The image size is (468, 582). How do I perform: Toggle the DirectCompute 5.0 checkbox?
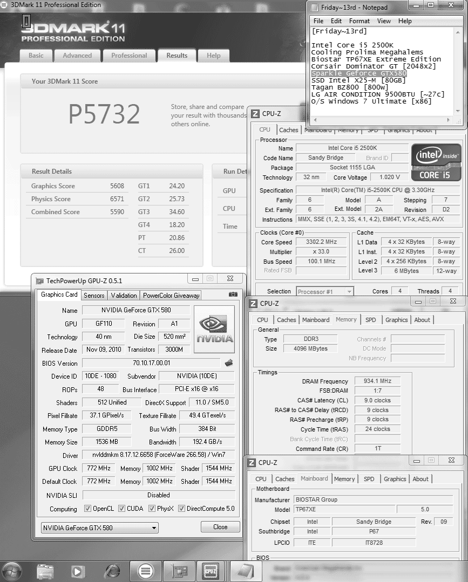pyautogui.click(x=181, y=509)
